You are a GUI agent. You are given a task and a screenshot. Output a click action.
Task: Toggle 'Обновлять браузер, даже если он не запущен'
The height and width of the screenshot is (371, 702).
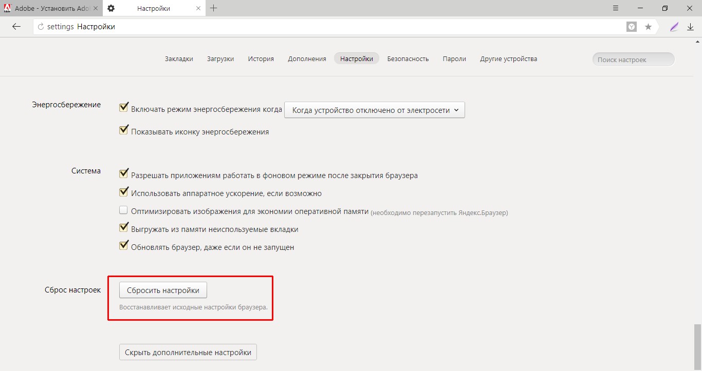pos(123,246)
